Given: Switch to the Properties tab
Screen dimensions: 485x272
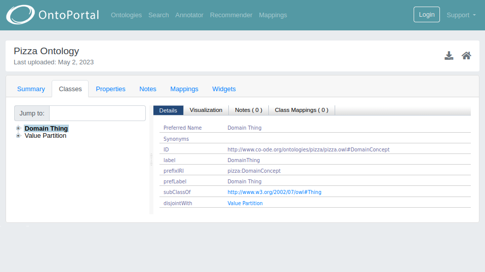Looking at the screenshot, I should [110, 89].
